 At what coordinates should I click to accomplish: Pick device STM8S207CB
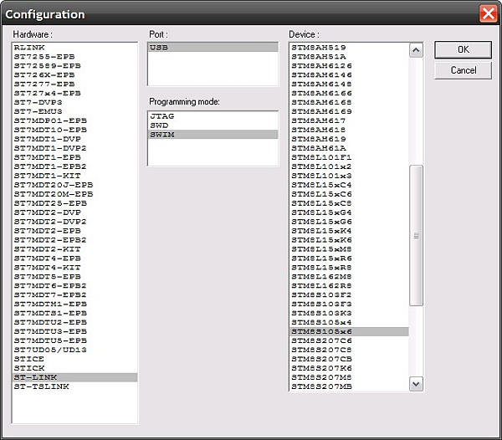(x=349, y=359)
